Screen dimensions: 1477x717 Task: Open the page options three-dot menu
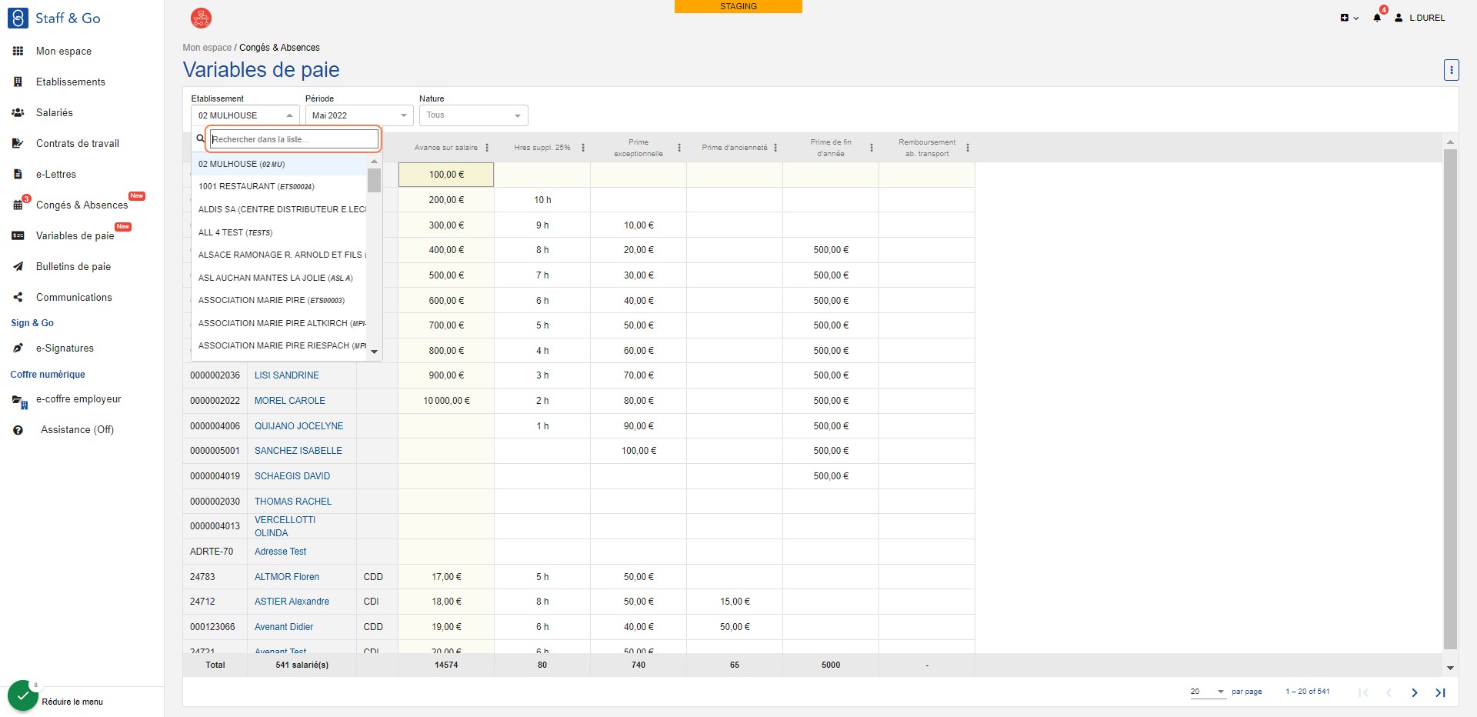[1451, 70]
